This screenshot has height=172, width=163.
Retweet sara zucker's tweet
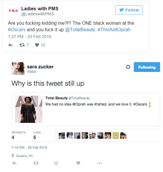coord(36,163)
